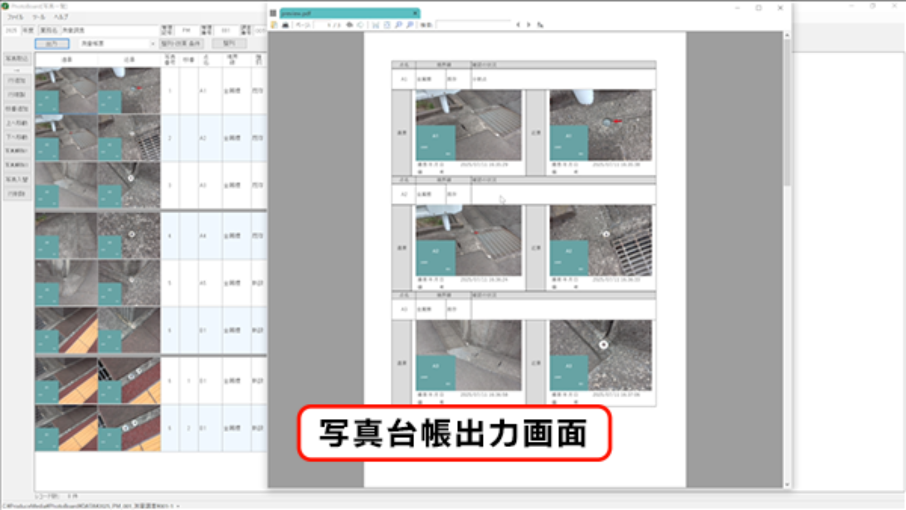Maximize the PDF viewer window

coord(758,8)
